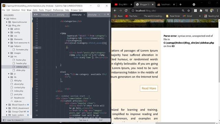The width and height of the screenshot is (220, 124).
Task: Open footer.php in the sidebar
Action: pyautogui.click(x=21, y=60)
